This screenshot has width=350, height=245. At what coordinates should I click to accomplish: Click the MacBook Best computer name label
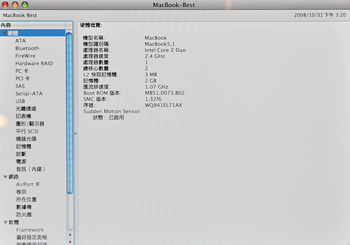coord(20,15)
